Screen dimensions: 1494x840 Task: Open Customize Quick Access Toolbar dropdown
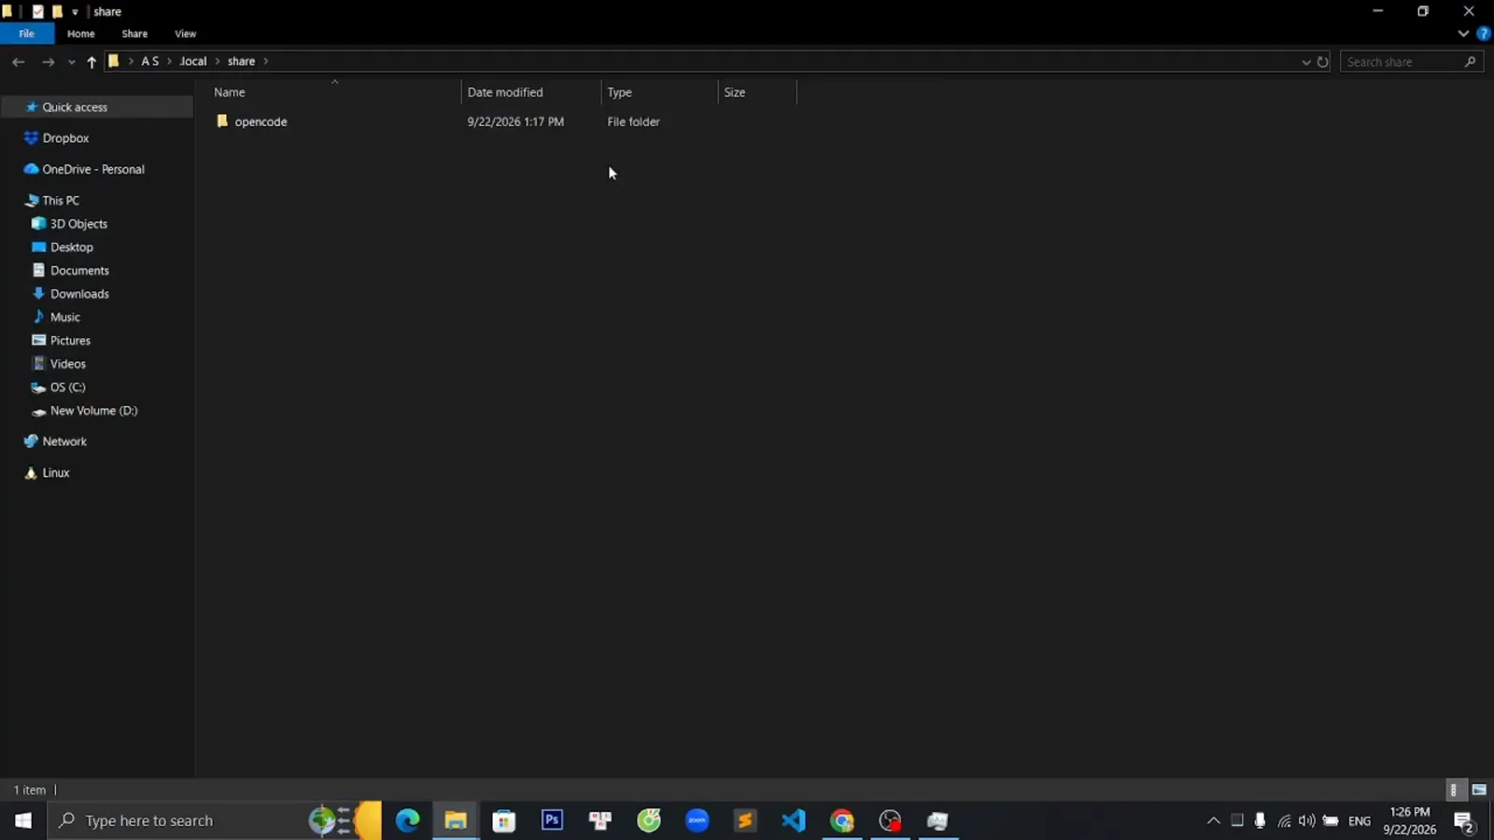pyautogui.click(x=75, y=12)
